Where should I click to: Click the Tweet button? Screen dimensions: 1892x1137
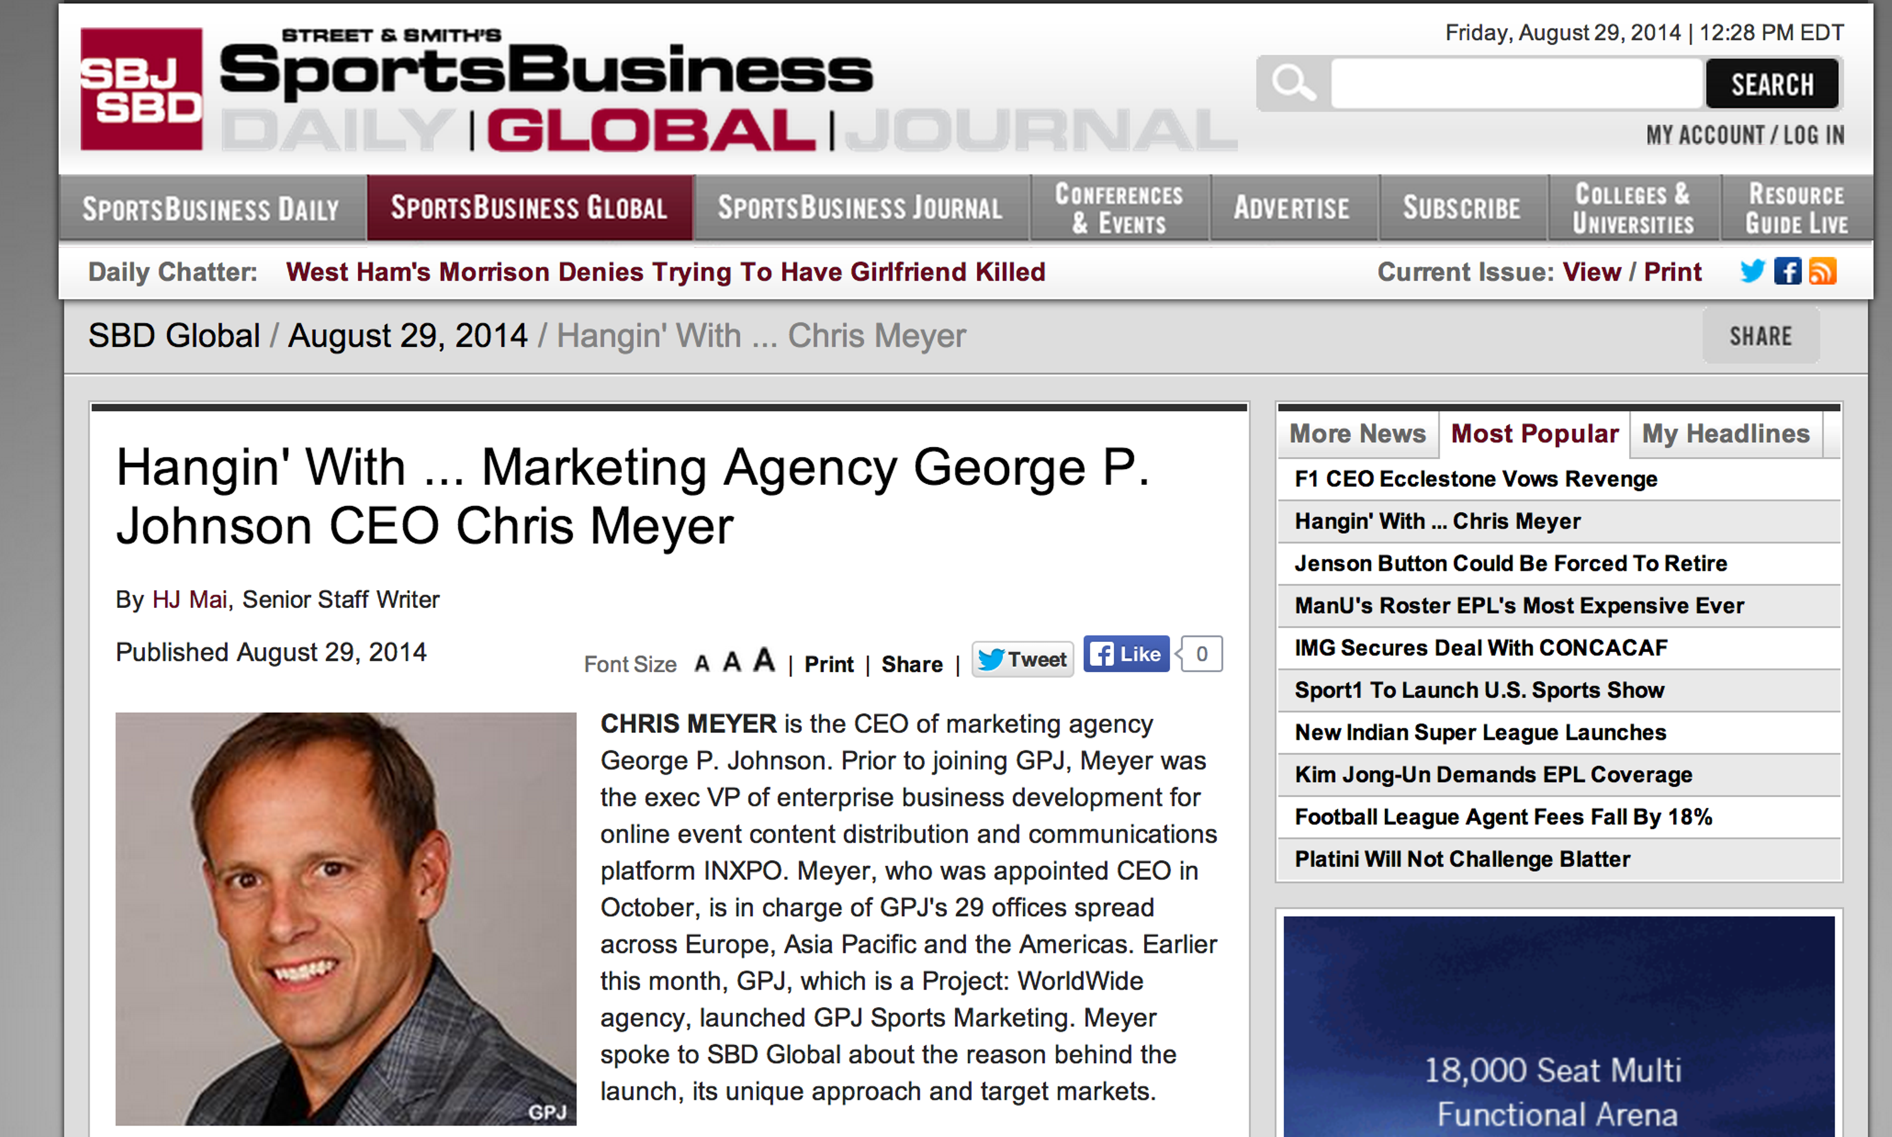tap(1022, 659)
